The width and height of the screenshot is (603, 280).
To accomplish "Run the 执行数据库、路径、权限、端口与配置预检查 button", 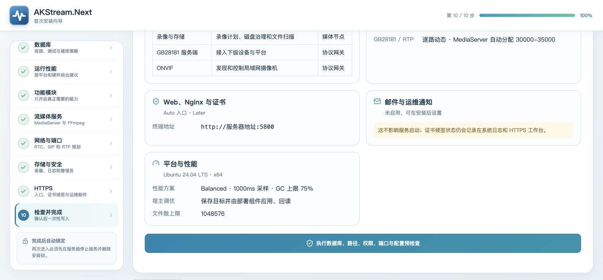I will 363,243.
